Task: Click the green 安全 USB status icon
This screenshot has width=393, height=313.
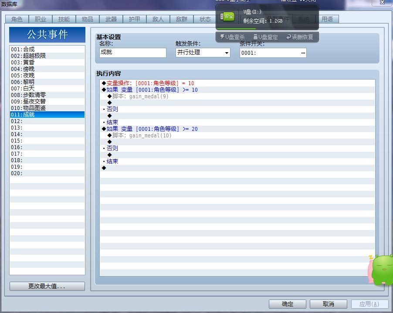Action: coord(227,17)
